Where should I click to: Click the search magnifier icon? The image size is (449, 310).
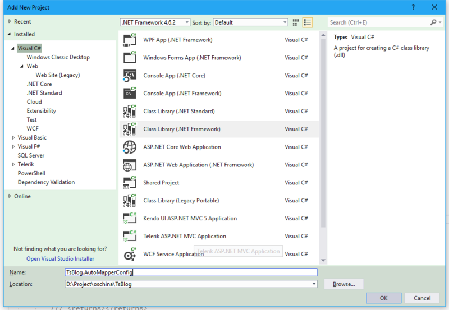tap(433, 22)
